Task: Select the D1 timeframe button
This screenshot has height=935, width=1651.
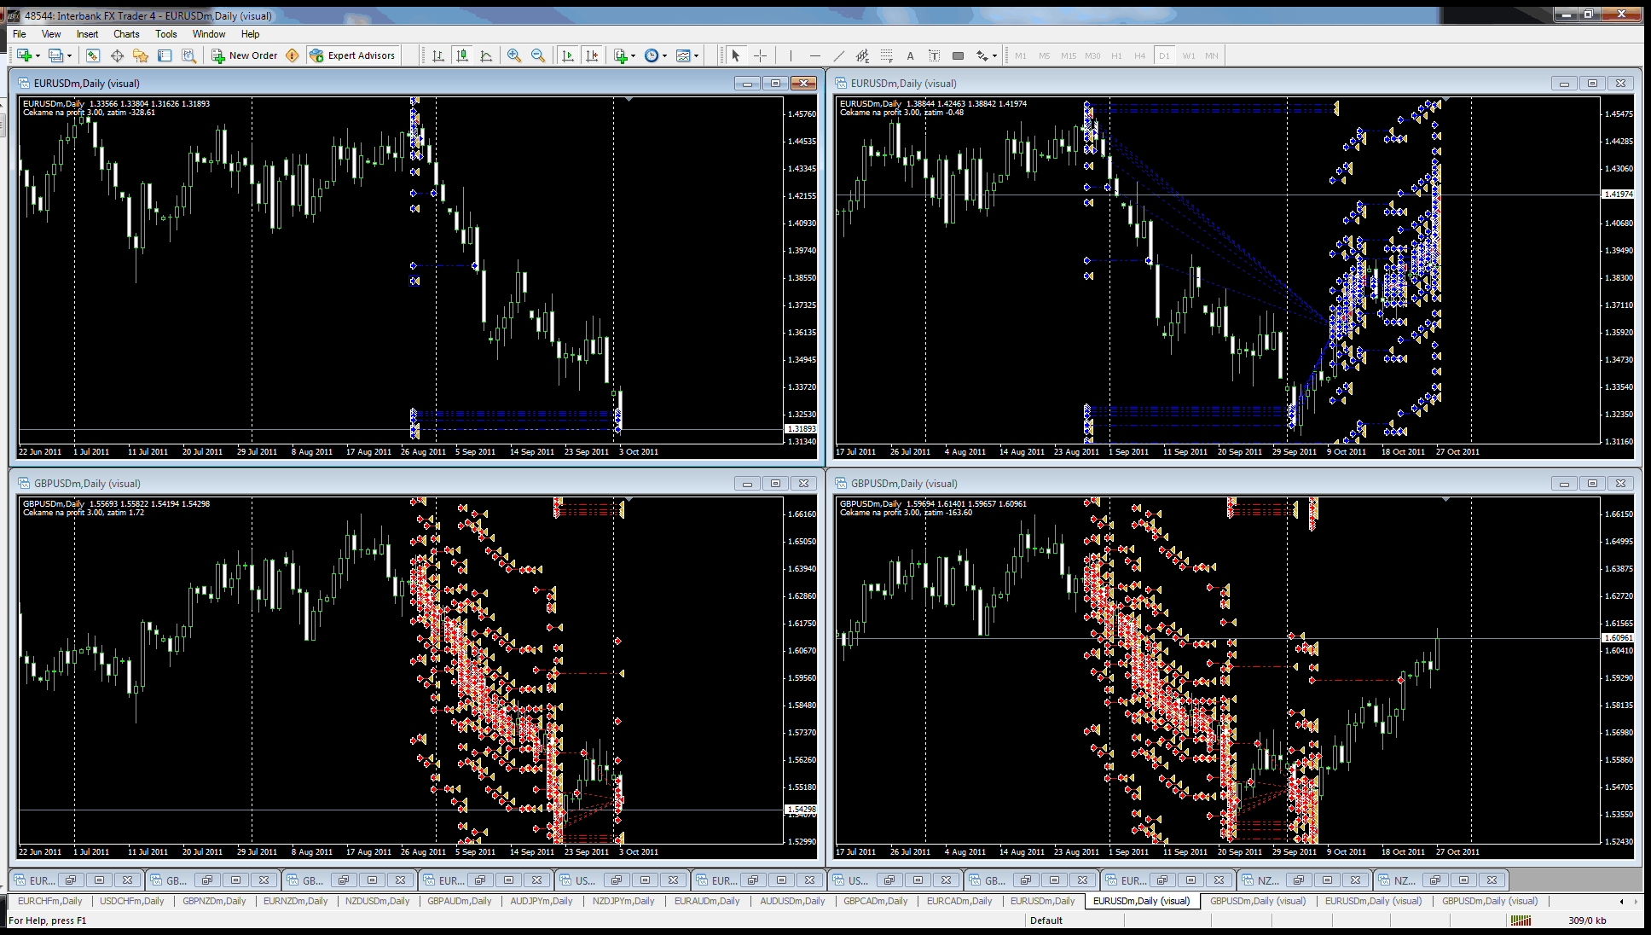Action: 1164,55
